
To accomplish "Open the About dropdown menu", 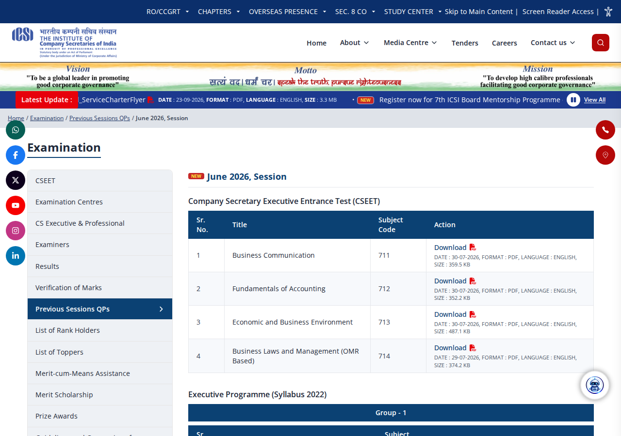I will [355, 43].
